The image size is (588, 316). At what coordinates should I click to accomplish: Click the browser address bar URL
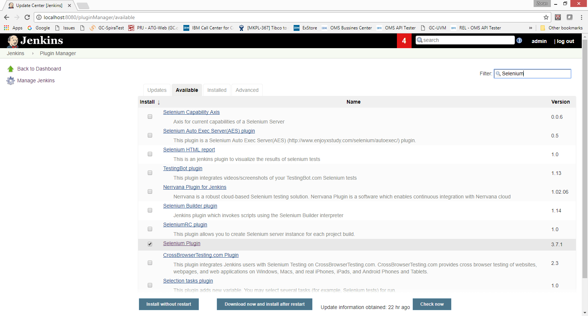[x=89, y=17]
